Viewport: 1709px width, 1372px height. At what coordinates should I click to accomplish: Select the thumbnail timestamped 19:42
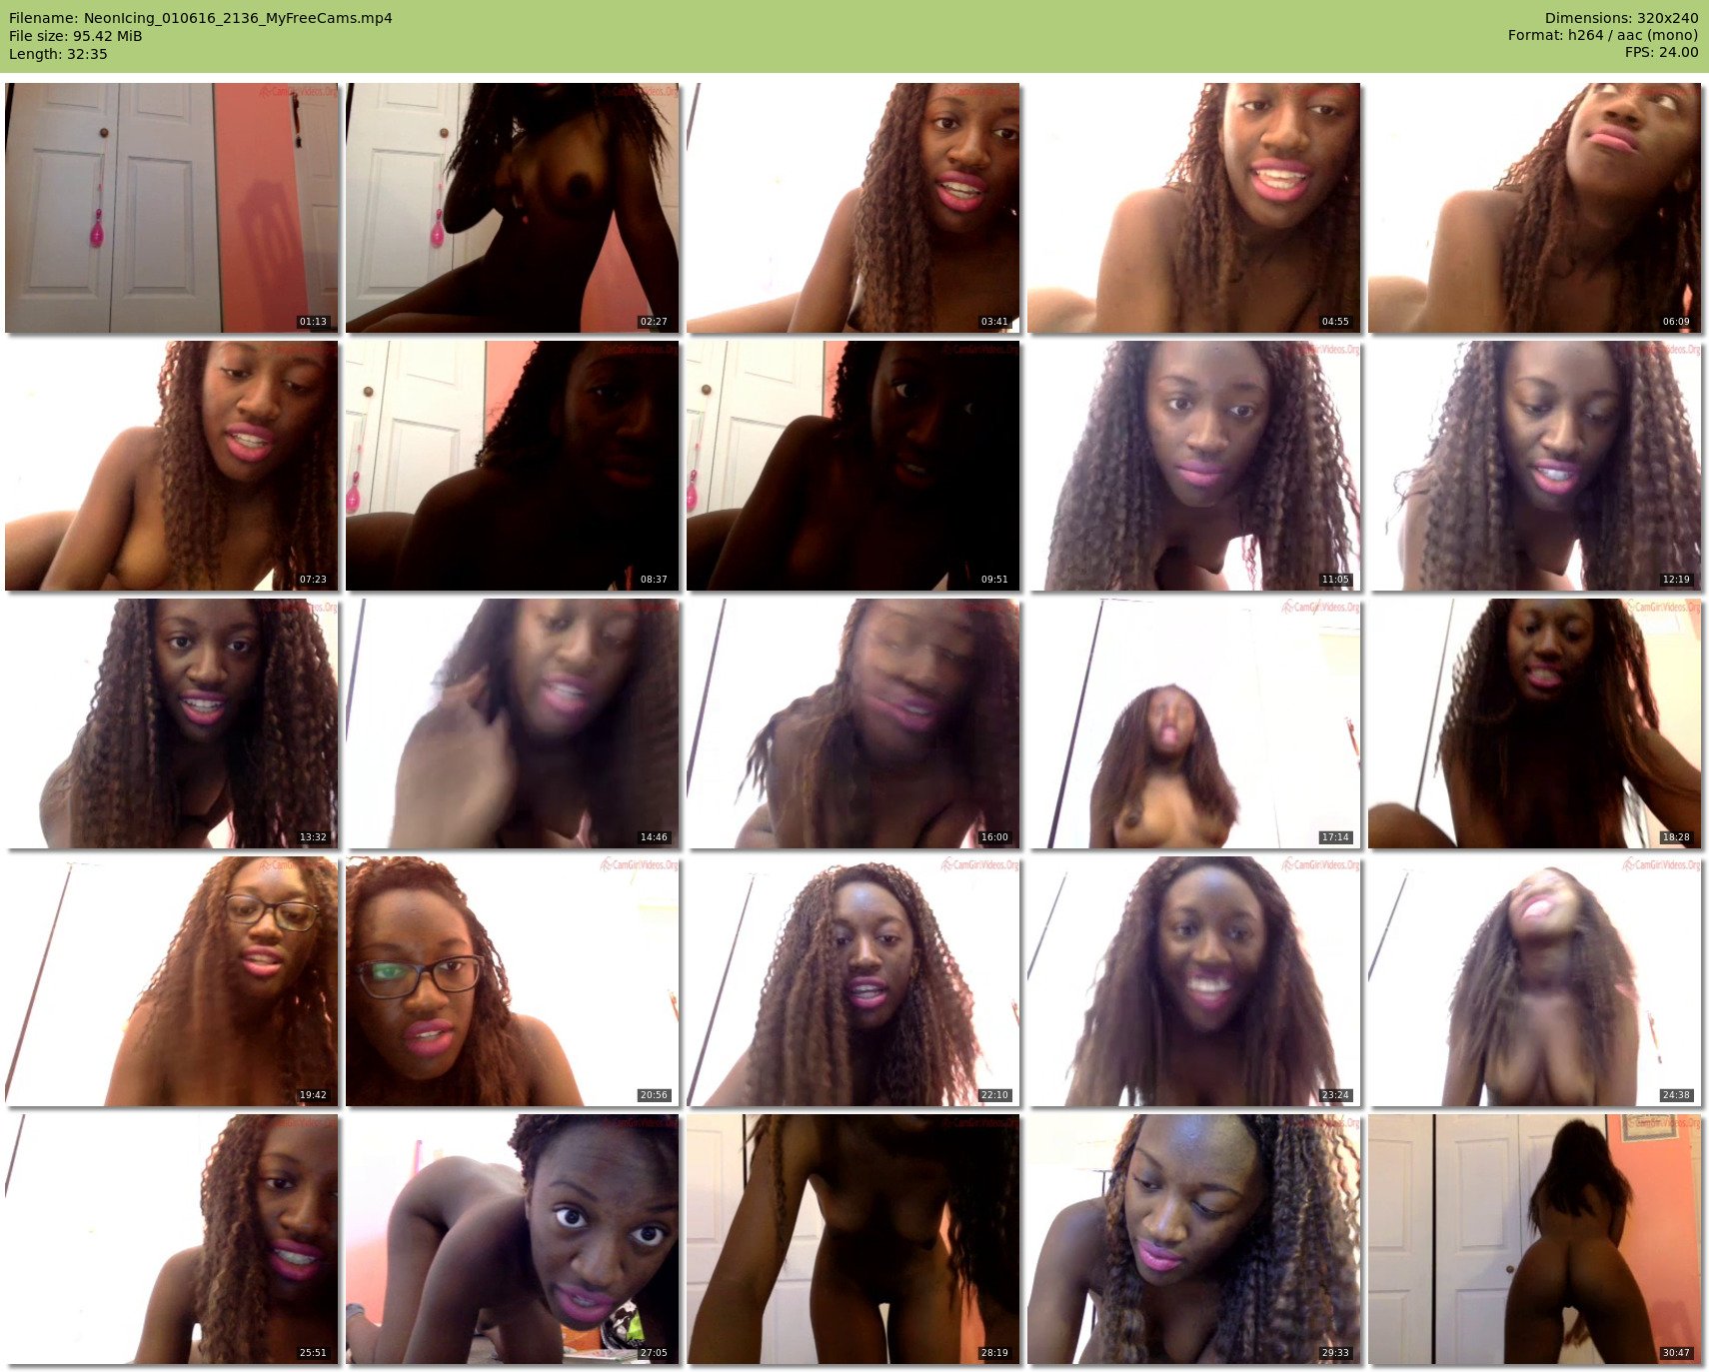tap(172, 981)
